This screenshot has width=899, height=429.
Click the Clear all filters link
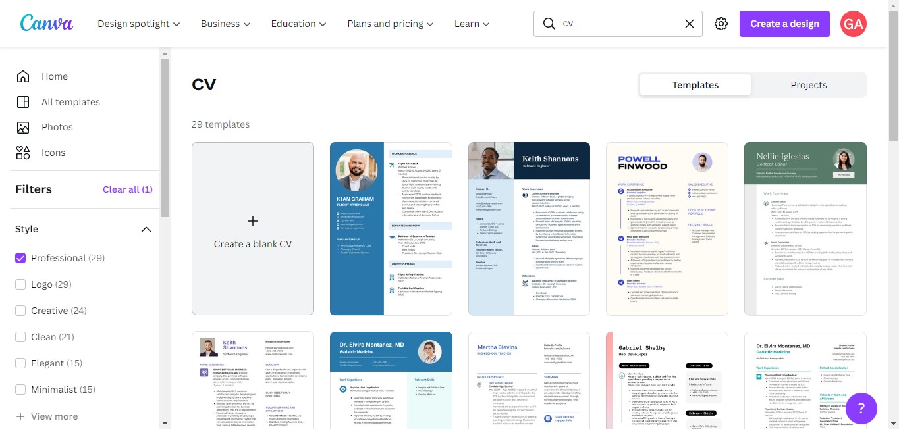[127, 189]
